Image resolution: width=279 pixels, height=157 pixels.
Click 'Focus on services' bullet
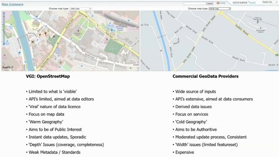[x=191, y=114]
